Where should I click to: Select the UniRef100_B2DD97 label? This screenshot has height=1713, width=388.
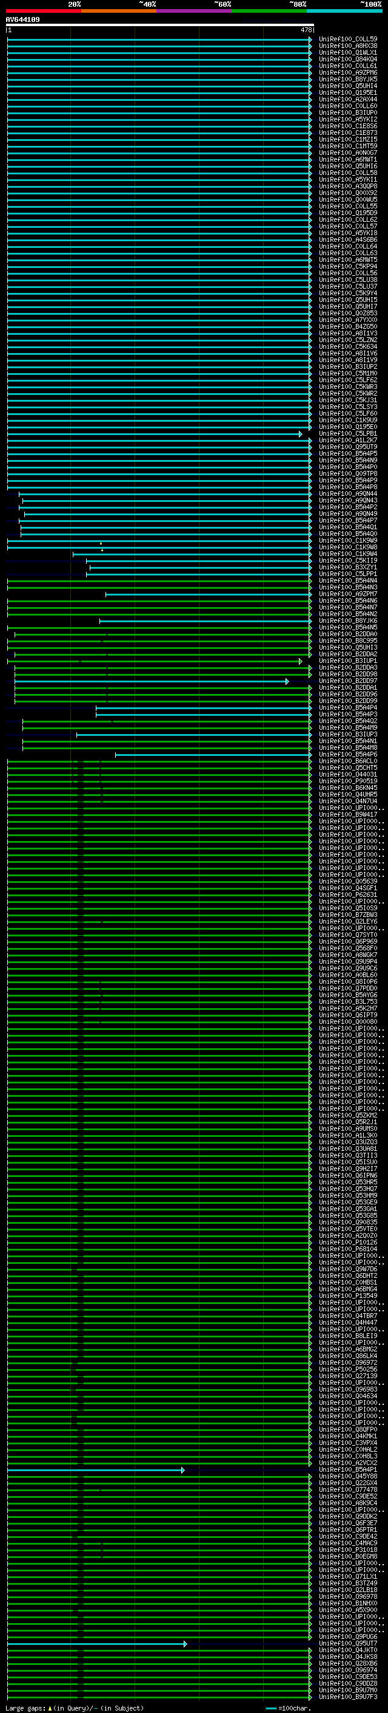click(348, 681)
